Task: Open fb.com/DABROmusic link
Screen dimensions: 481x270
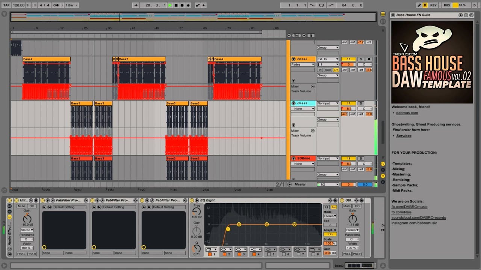Action: [409, 207]
